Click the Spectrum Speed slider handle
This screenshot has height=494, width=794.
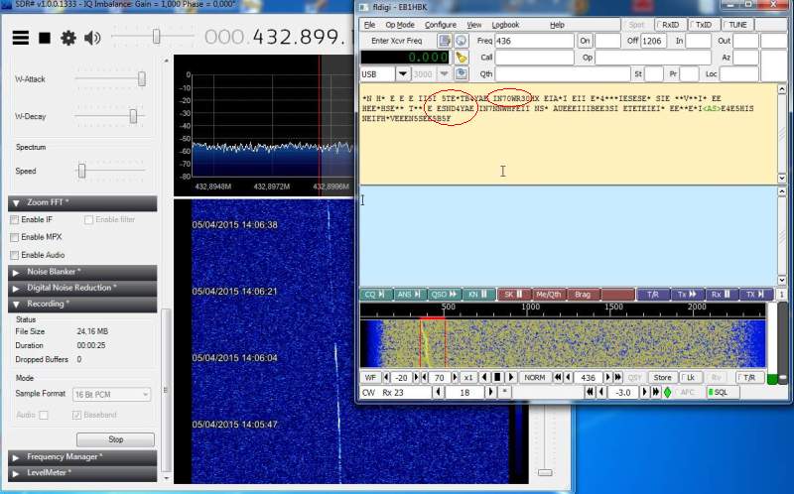(81, 171)
